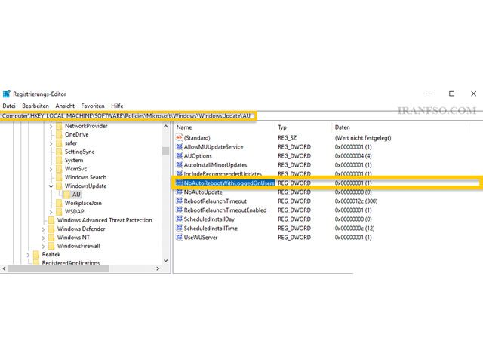Select the NetworkProvider folder icon
The height and width of the screenshot is (362, 483).
[59, 126]
